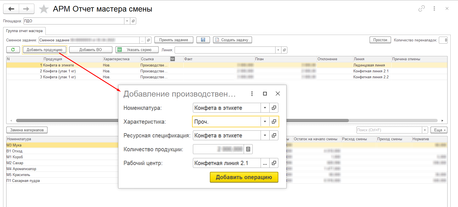The image size is (458, 207).
Task: Open Номенклатура item form icon
Action: pos(274,108)
